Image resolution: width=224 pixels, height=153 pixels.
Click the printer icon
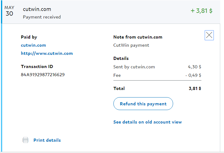click(25, 140)
